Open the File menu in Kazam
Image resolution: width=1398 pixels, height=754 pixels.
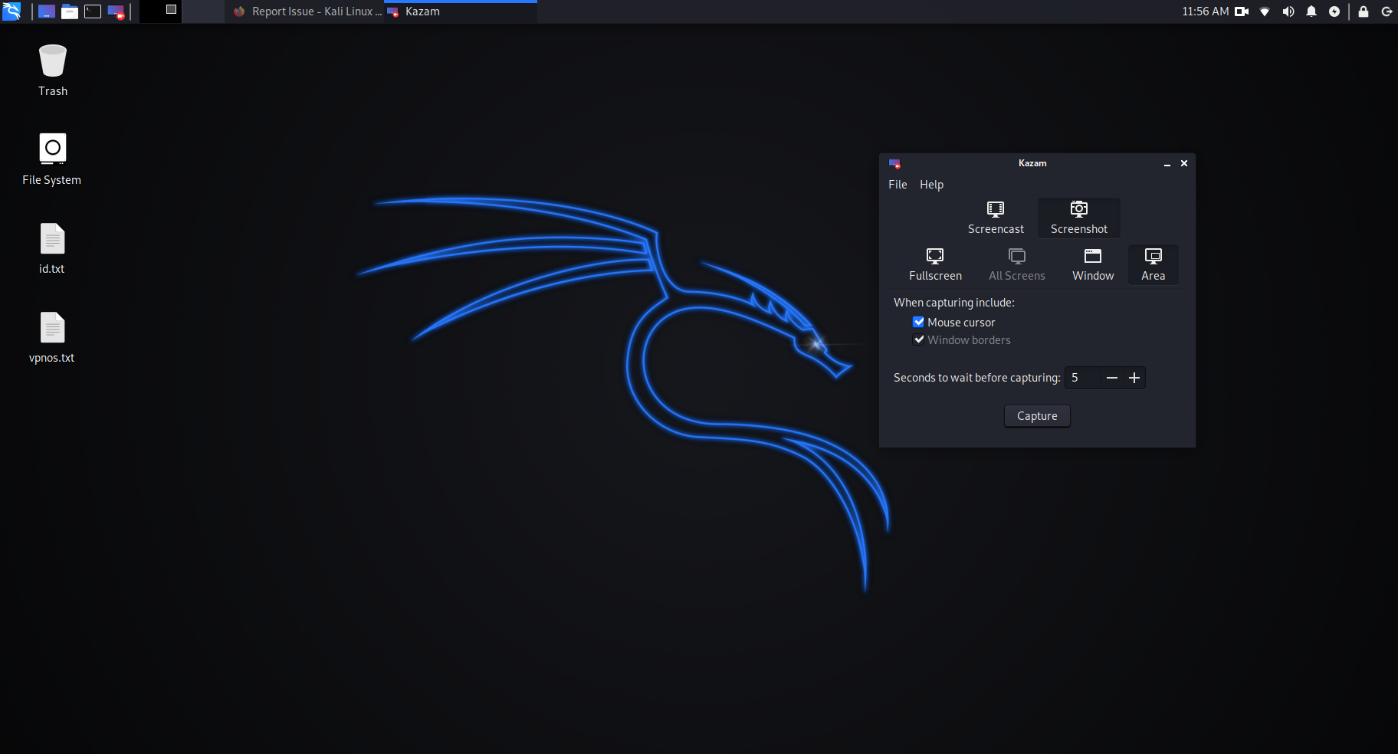pos(898,185)
